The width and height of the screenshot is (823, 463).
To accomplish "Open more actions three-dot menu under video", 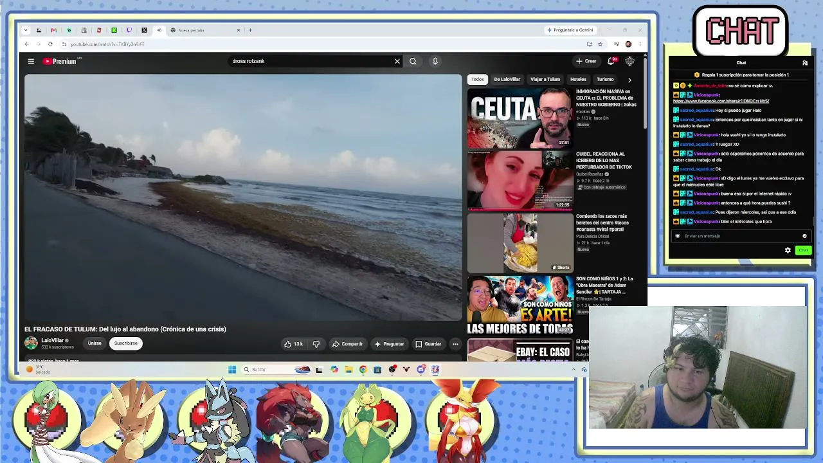I will [455, 344].
